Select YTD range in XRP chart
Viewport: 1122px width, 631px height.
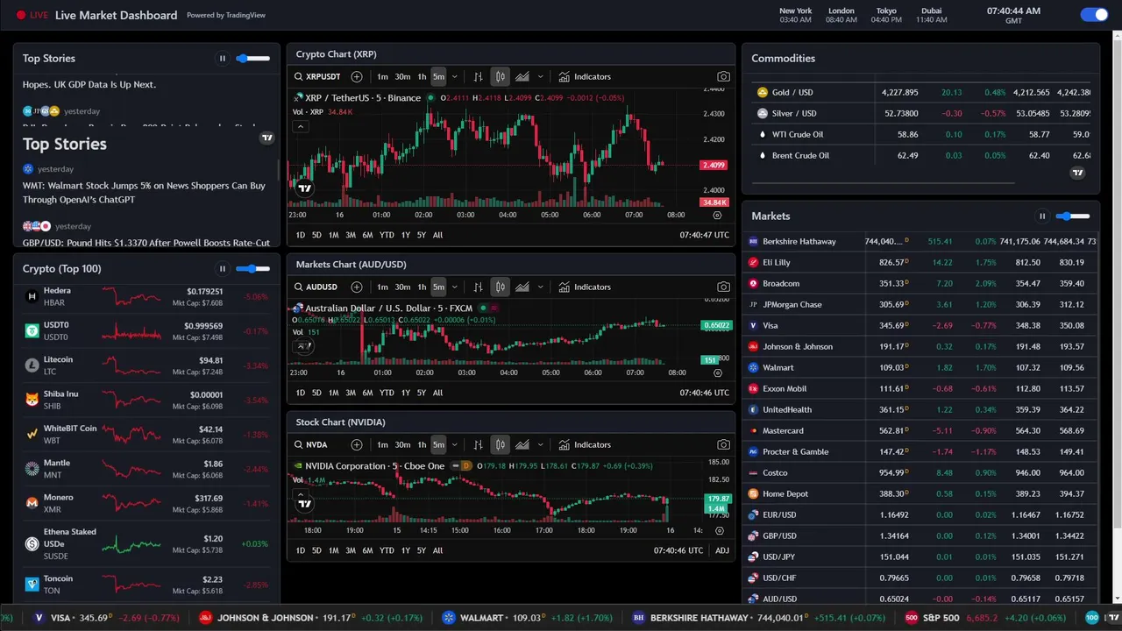(x=387, y=235)
